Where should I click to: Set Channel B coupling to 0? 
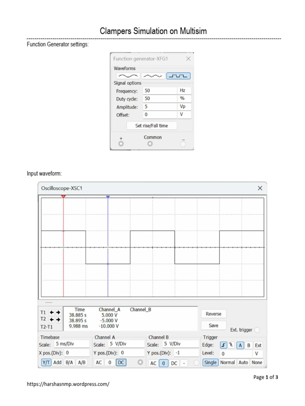tap(164, 363)
